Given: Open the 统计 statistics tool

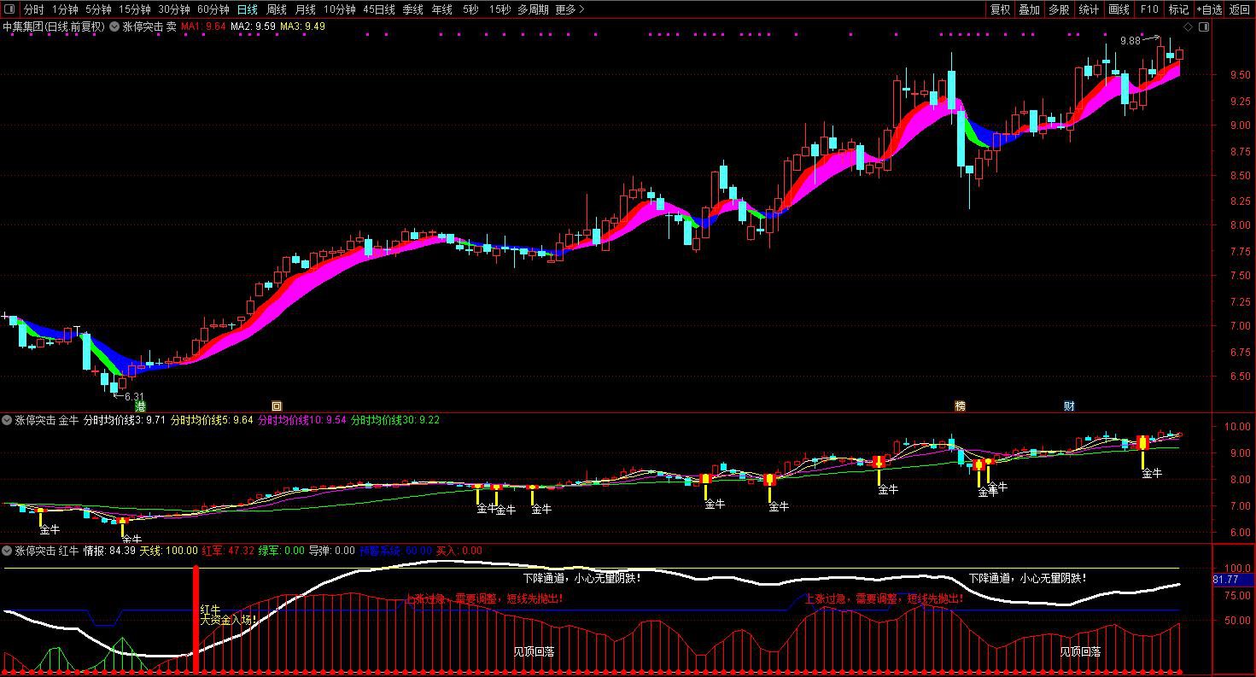Looking at the screenshot, I should point(1089,9).
